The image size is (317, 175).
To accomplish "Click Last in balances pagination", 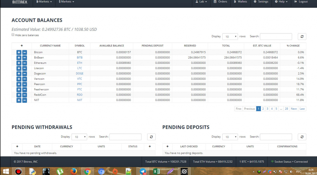I will [302, 109].
